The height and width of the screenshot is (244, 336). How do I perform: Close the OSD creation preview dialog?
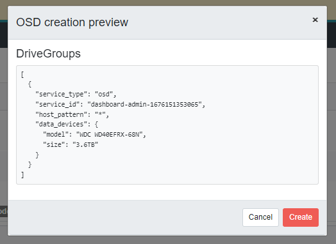point(315,20)
